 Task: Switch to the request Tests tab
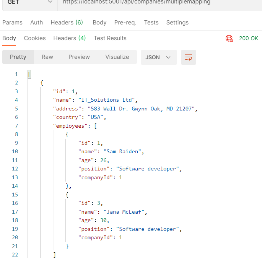click(x=151, y=23)
